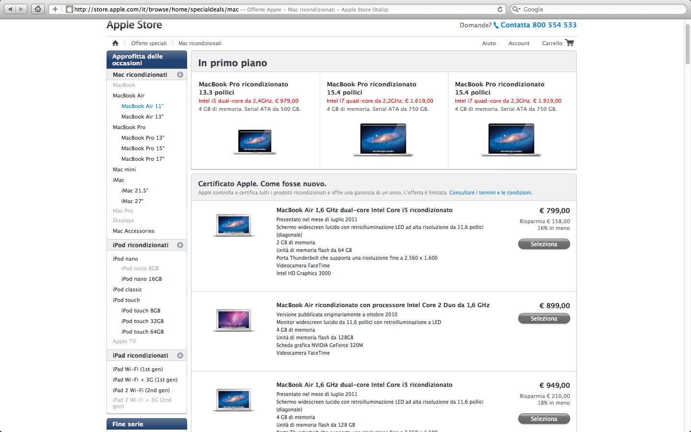Click the €899,00 MacBook Air thumbnail

click(x=234, y=320)
